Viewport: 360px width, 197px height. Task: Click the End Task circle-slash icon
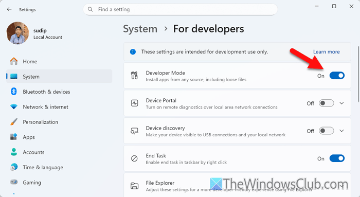134,158
